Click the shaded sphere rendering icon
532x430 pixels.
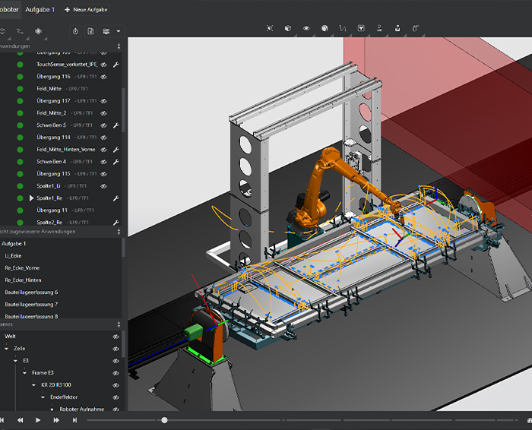click(x=325, y=28)
